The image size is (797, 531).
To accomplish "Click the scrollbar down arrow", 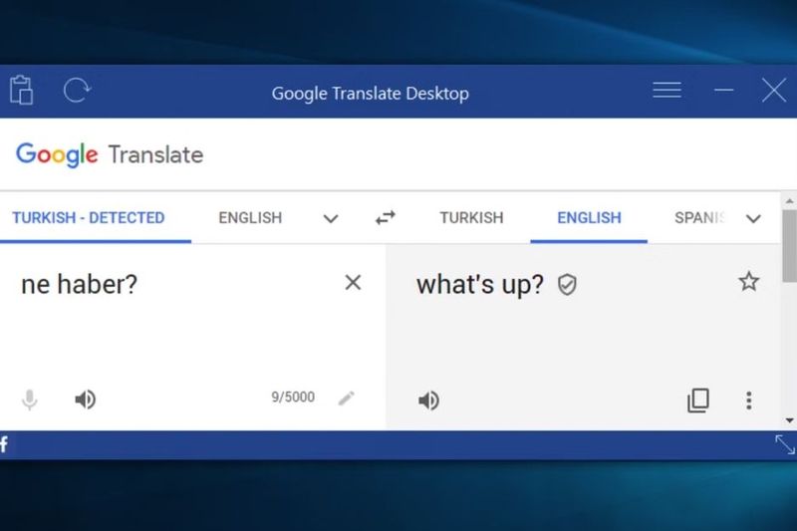I will [789, 420].
